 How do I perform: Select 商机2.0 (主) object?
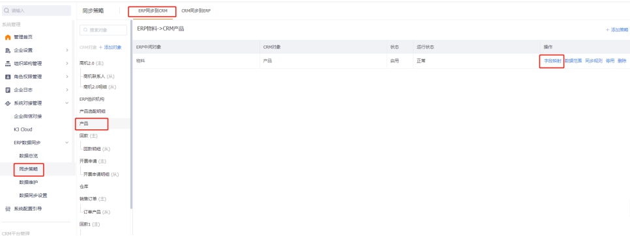pyautogui.click(x=91, y=63)
